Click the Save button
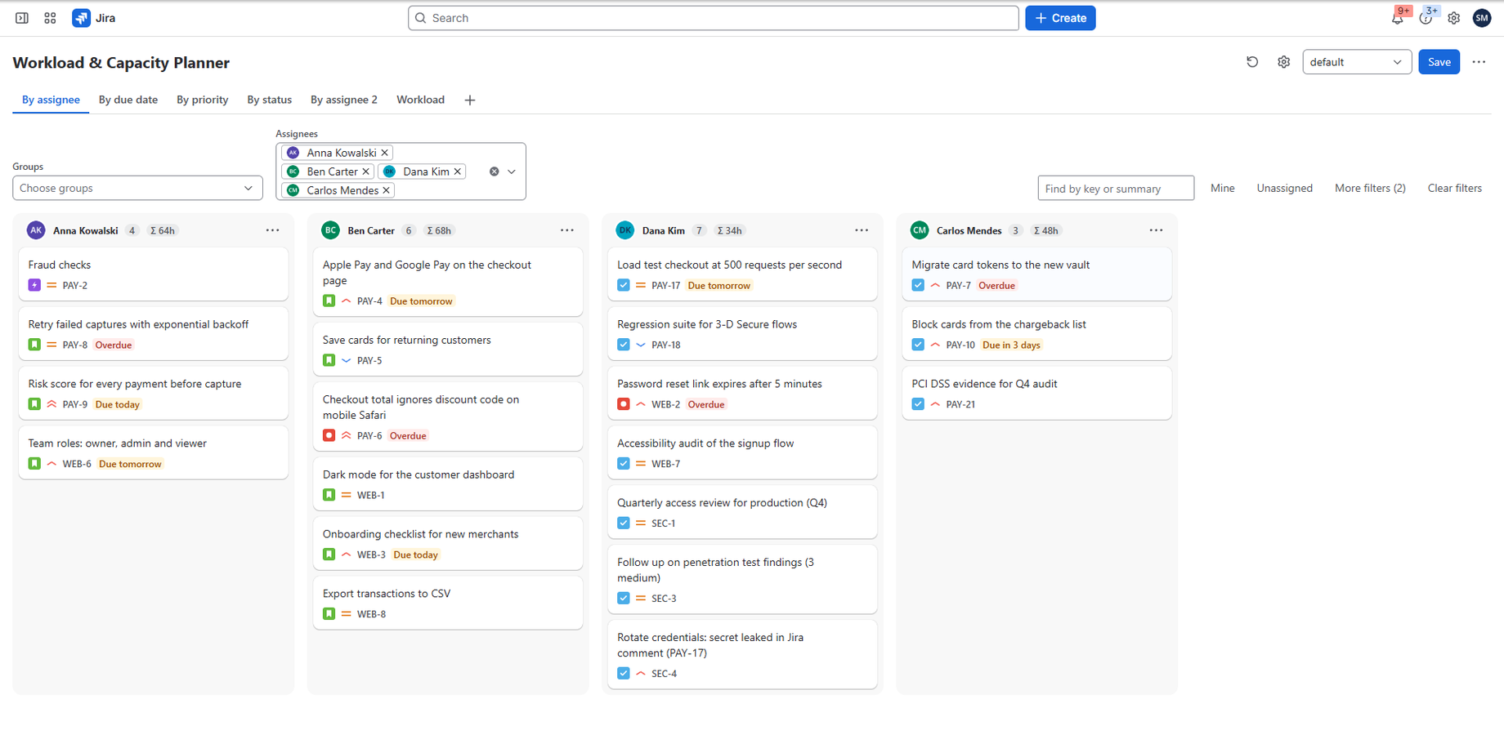The width and height of the screenshot is (1504, 735). click(x=1439, y=62)
